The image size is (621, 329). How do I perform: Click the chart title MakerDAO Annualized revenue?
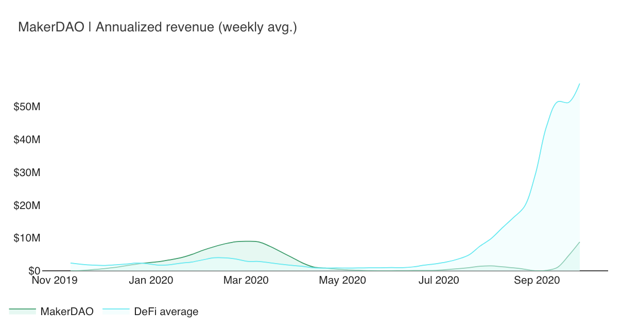157,27
